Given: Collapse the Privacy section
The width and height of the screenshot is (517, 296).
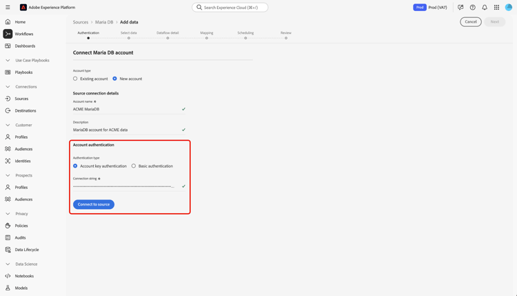Looking at the screenshot, I should (x=8, y=213).
